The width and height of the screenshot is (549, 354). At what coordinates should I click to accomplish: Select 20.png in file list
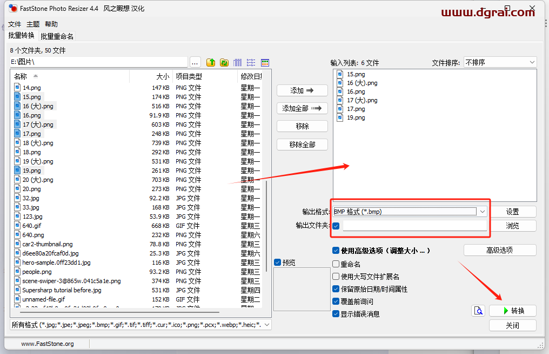(x=31, y=189)
